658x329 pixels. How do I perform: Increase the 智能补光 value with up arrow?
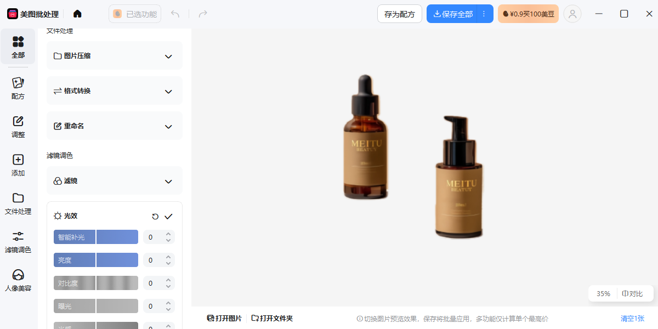point(168,234)
